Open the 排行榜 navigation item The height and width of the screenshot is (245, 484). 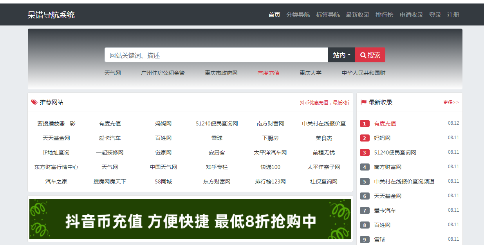(x=385, y=15)
